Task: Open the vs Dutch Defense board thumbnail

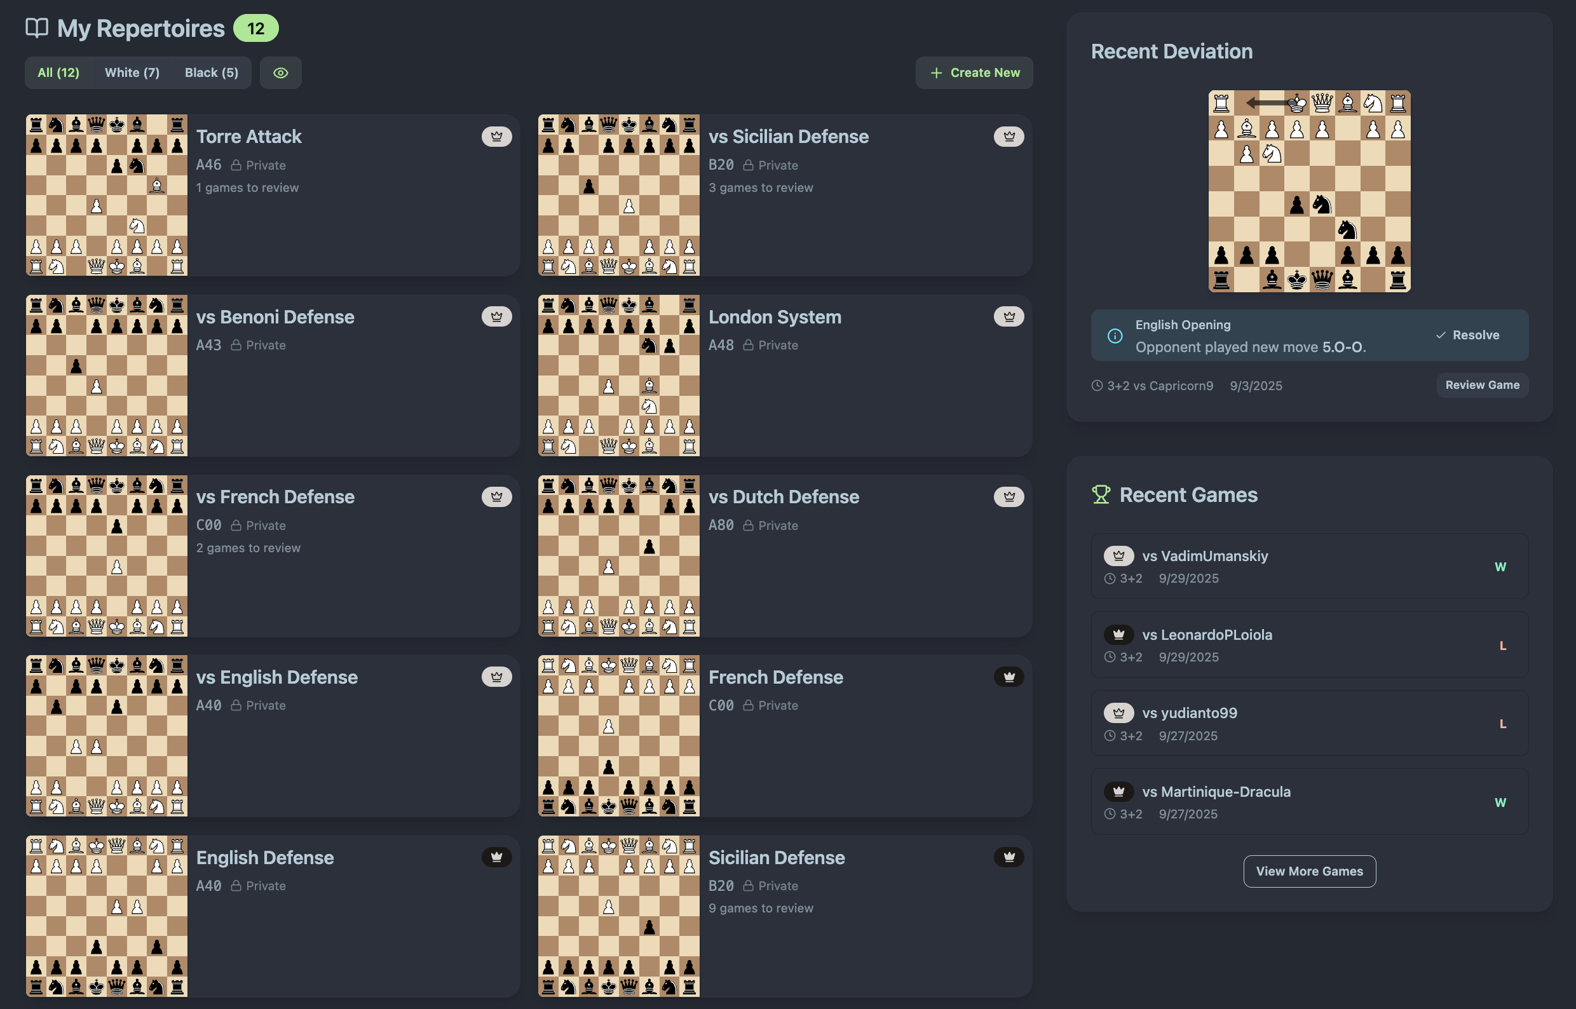Action: pos(618,555)
